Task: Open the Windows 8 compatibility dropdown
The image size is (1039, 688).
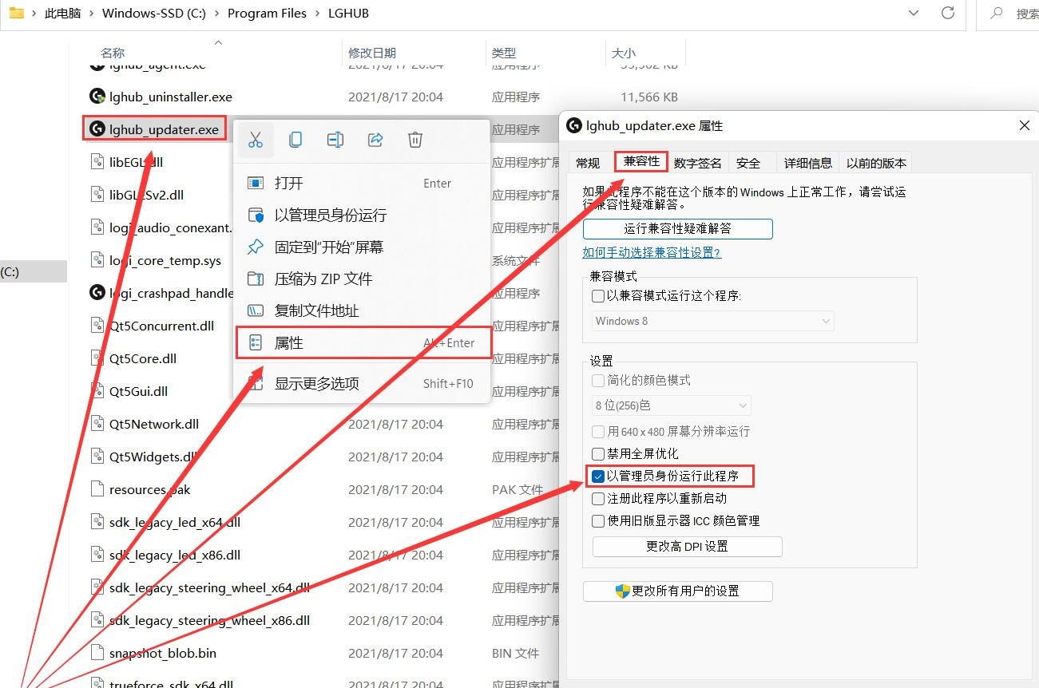Action: [x=713, y=321]
